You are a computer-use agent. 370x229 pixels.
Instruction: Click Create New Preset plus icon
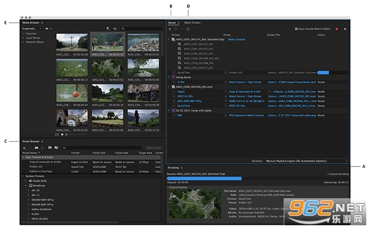[24, 148]
